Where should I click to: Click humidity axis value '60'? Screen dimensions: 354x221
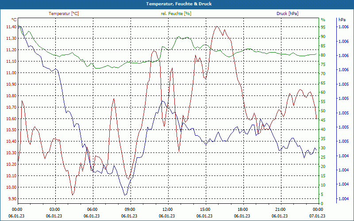click(x=323, y=92)
